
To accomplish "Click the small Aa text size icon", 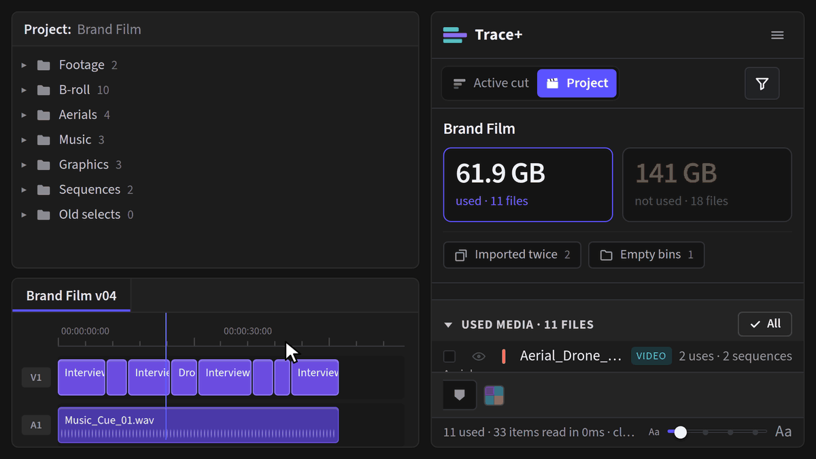I will pos(654,432).
